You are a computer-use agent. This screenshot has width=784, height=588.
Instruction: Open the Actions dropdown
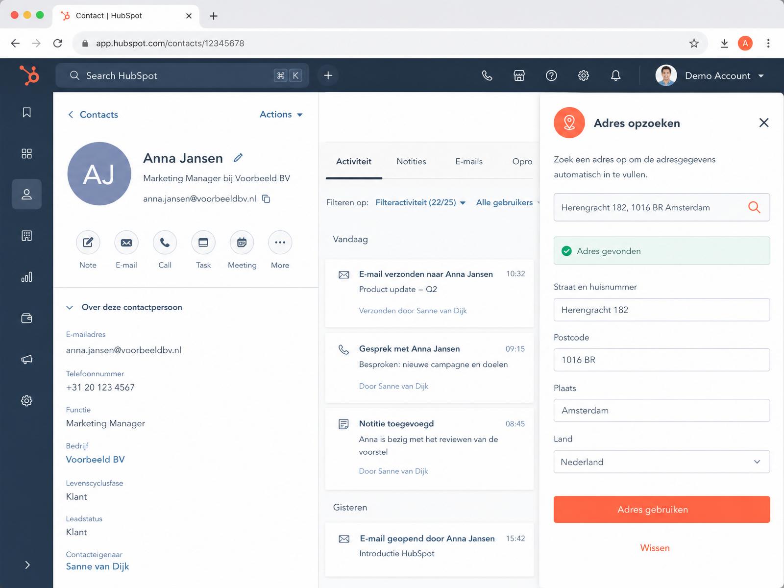281,114
